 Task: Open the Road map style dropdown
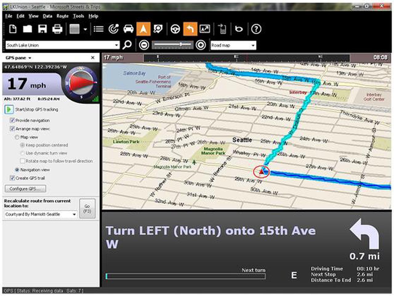(253, 45)
